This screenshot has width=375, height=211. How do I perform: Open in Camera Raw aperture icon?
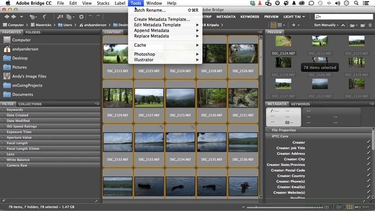[81, 17]
